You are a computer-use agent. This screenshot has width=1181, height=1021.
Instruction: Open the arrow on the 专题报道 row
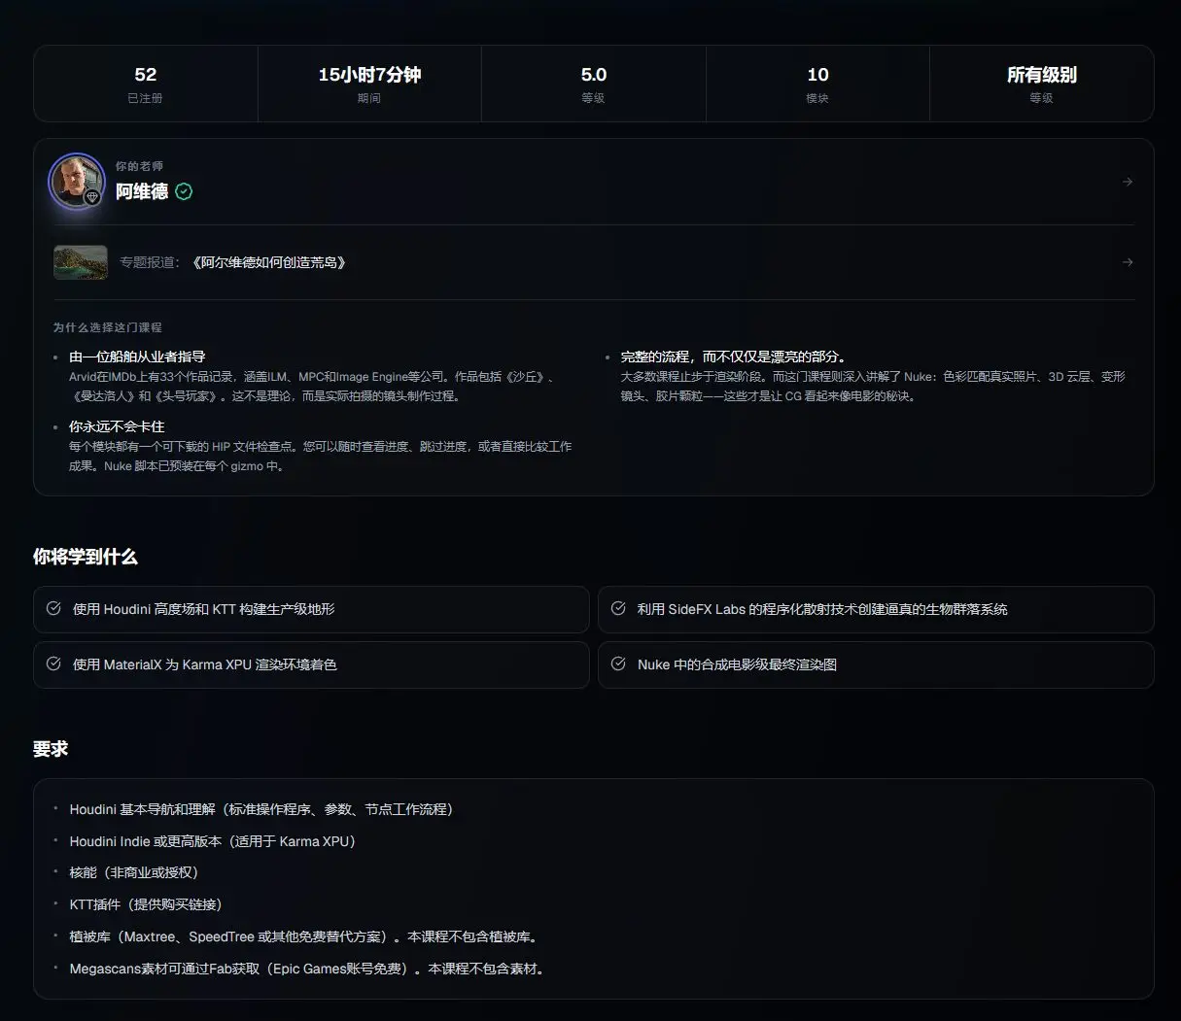coord(1127,262)
